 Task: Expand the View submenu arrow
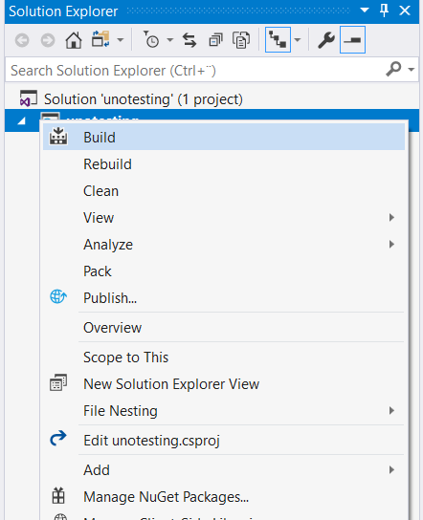pyautogui.click(x=391, y=218)
